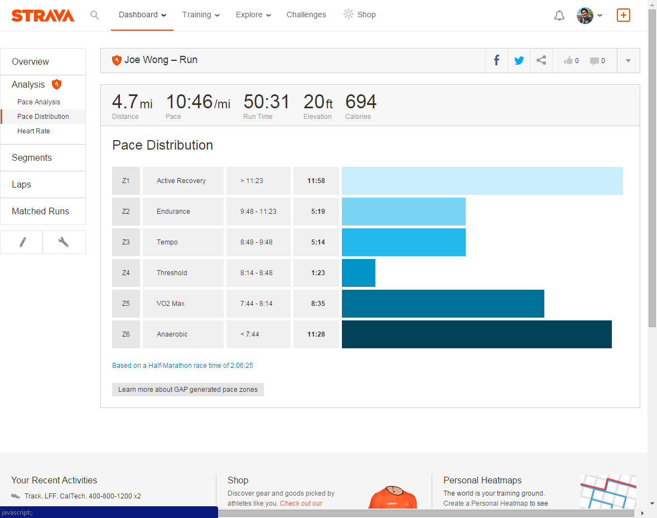Open the wrench tools icon
Screen dimensions: 657x518
[x=64, y=242]
